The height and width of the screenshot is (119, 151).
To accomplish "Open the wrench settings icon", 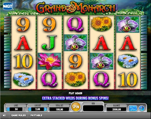I will 142,108.
